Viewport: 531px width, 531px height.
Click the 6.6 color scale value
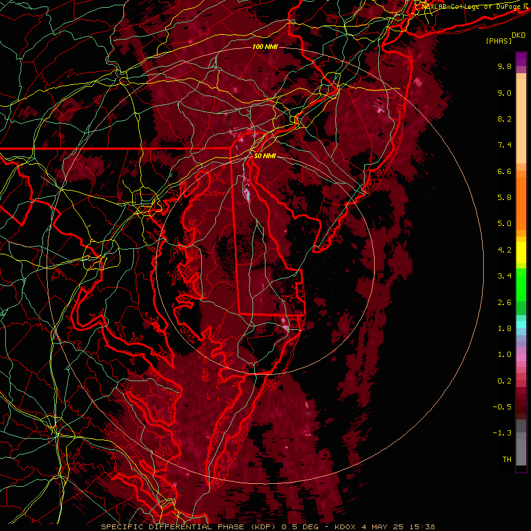coord(504,171)
